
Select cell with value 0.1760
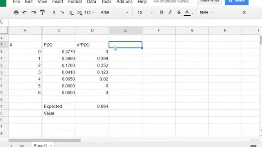(59, 65)
